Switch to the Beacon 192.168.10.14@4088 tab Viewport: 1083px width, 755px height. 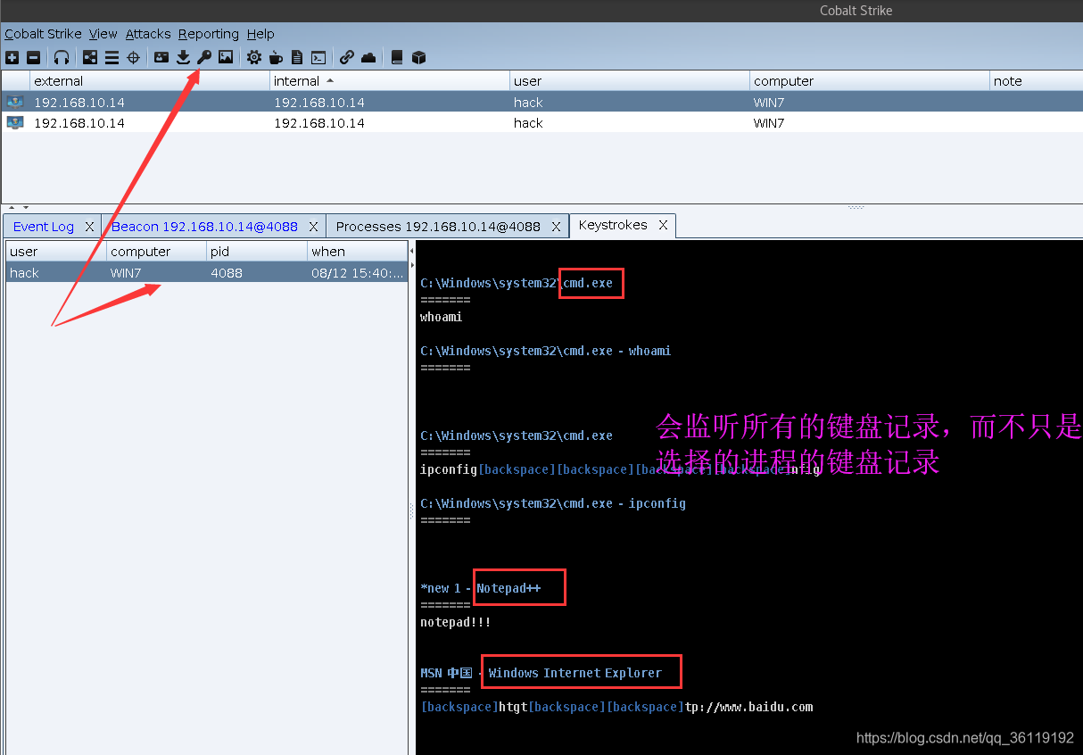(x=204, y=227)
